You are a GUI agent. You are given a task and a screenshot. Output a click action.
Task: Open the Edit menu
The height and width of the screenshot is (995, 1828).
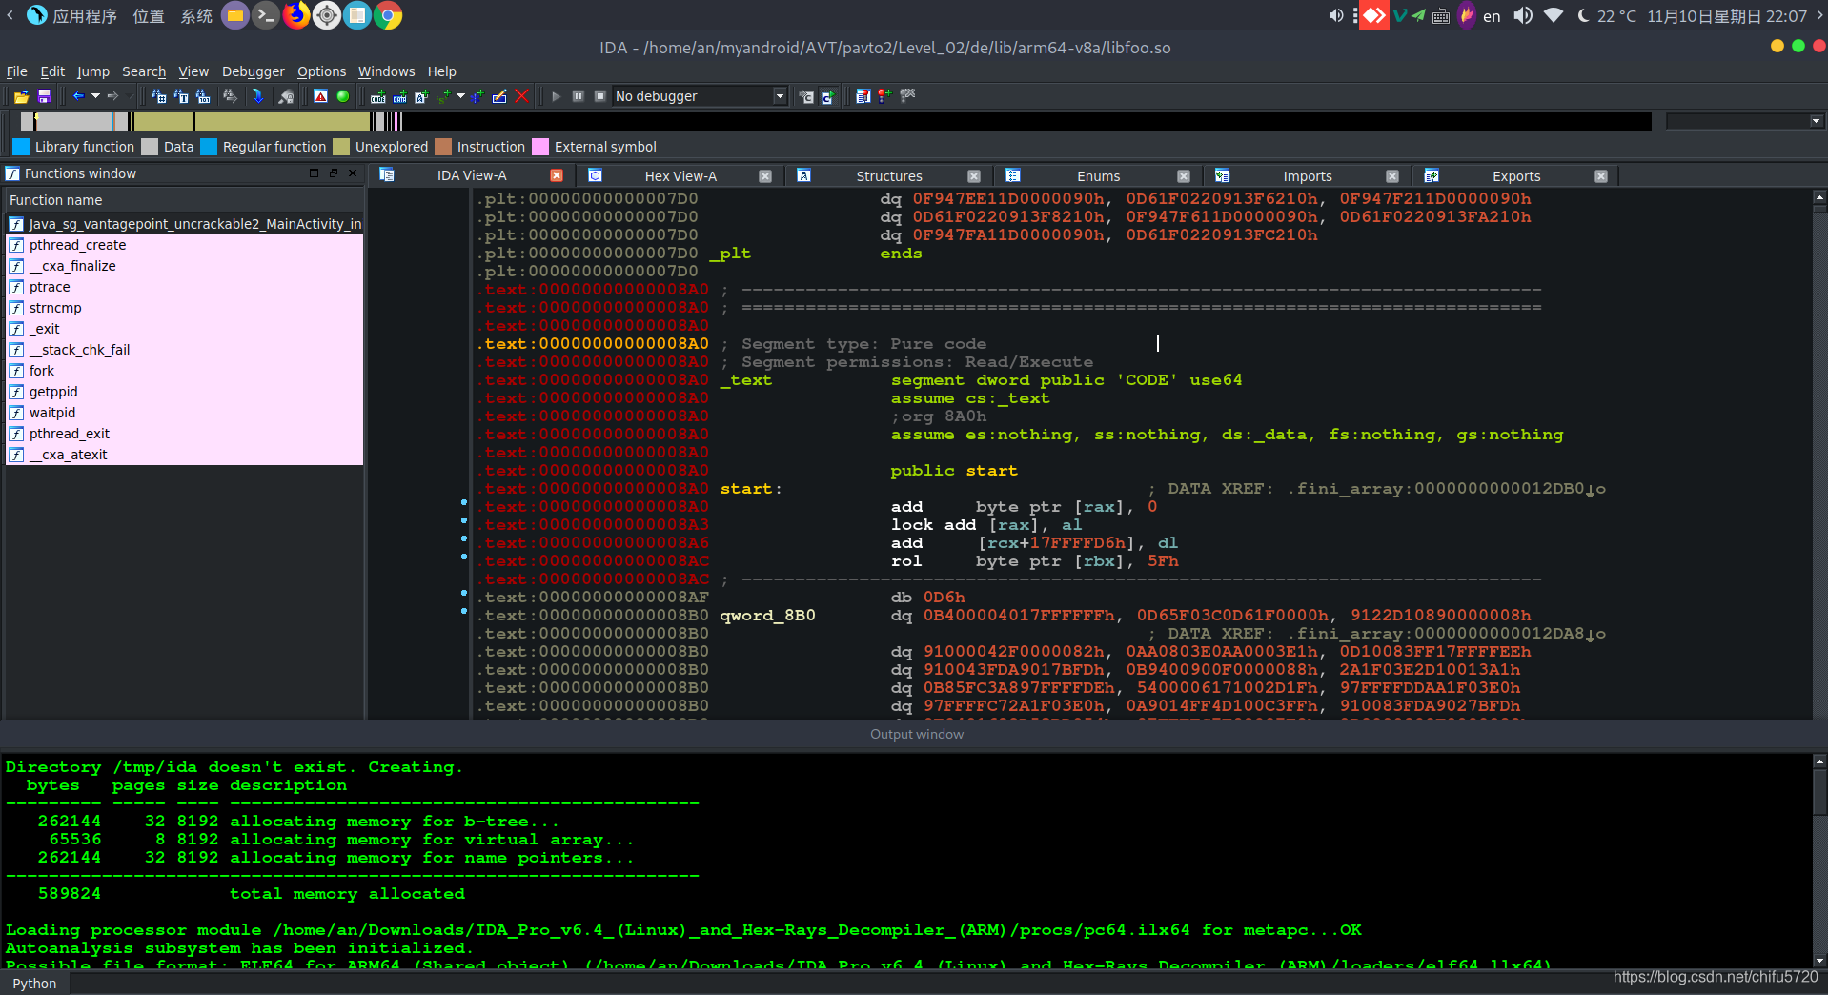[52, 71]
